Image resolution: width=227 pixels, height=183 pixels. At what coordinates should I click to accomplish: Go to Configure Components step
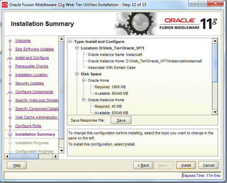(34, 92)
